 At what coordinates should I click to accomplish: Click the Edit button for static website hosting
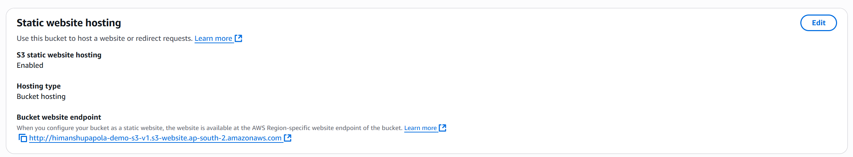[x=818, y=23]
